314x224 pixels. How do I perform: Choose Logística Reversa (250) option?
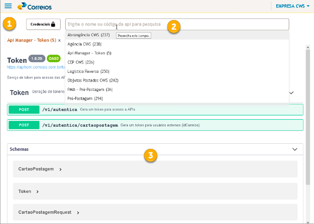click(x=177, y=71)
